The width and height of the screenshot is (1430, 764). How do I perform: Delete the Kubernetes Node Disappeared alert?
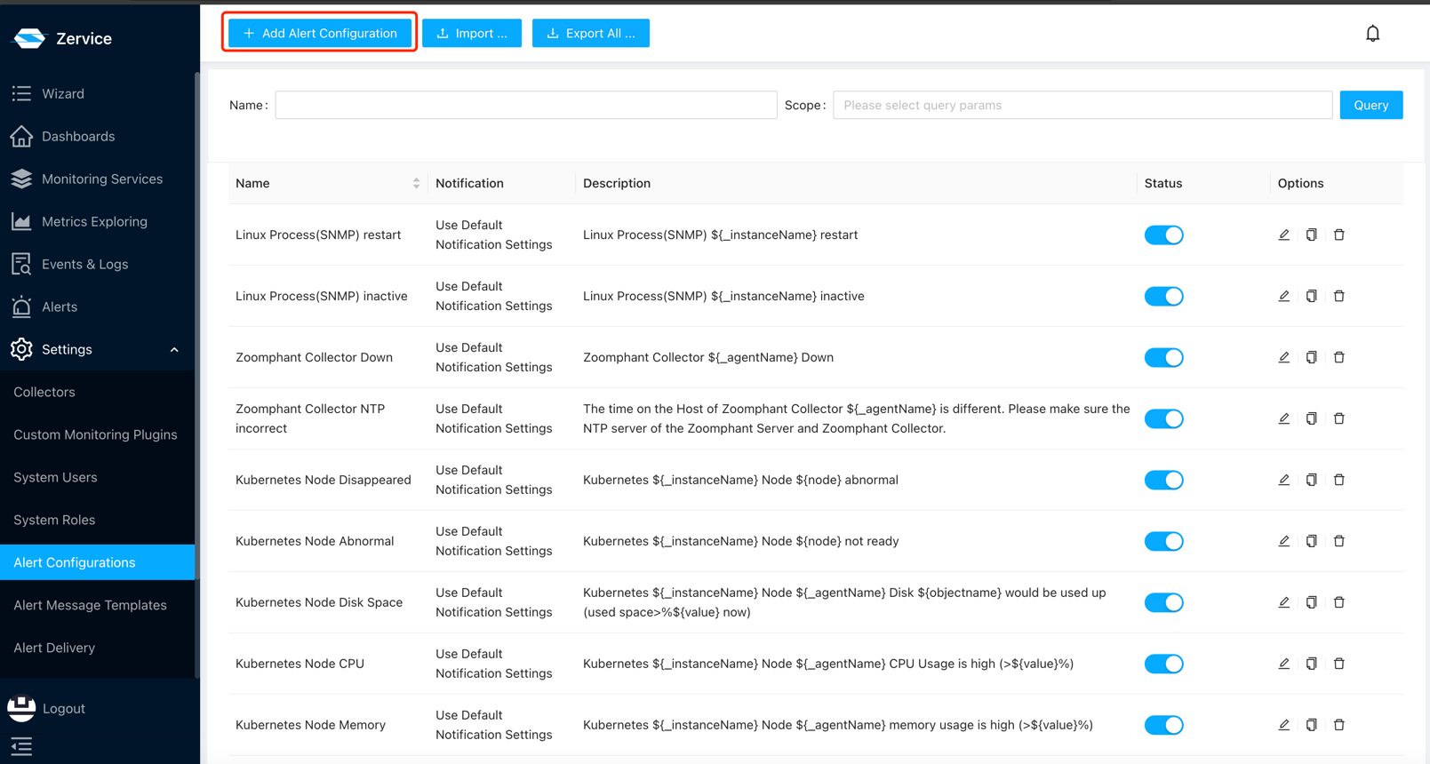point(1338,480)
